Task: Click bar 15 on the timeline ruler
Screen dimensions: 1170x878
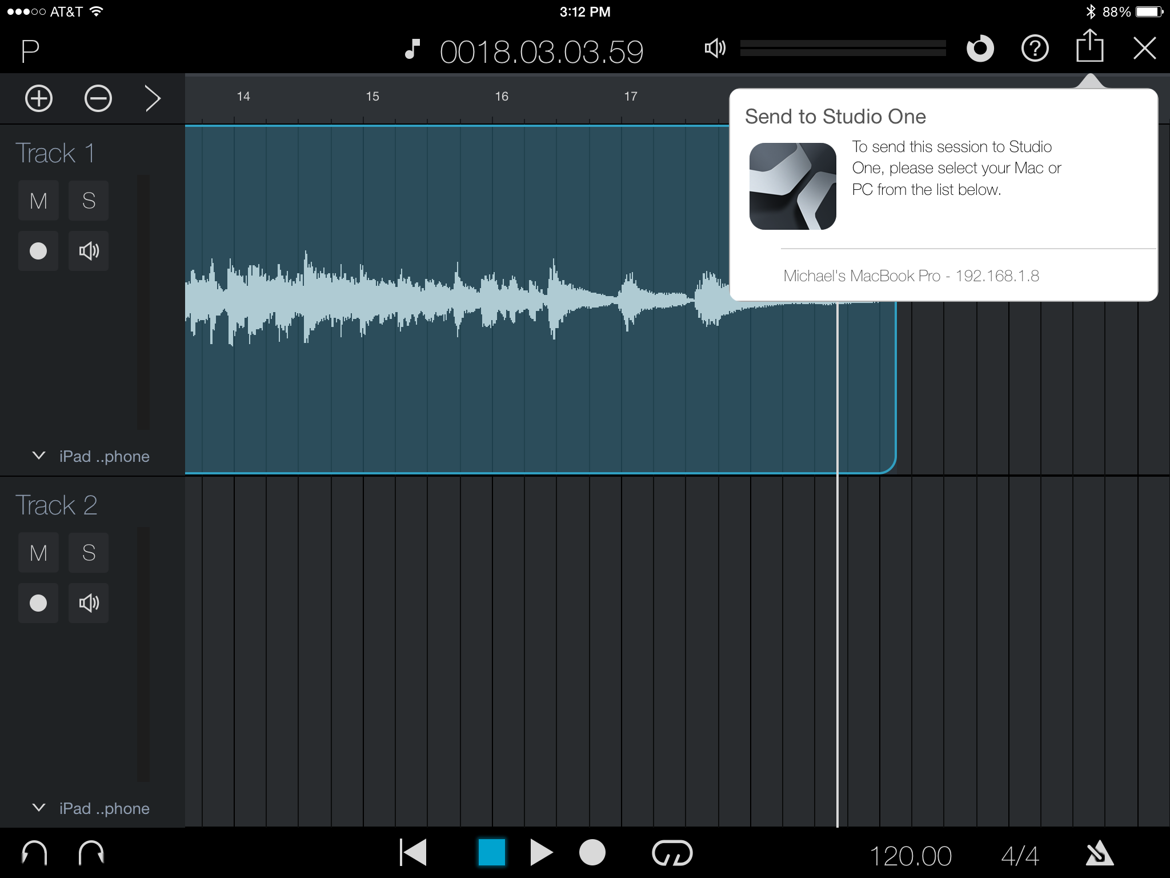Action: click(372, 97)
